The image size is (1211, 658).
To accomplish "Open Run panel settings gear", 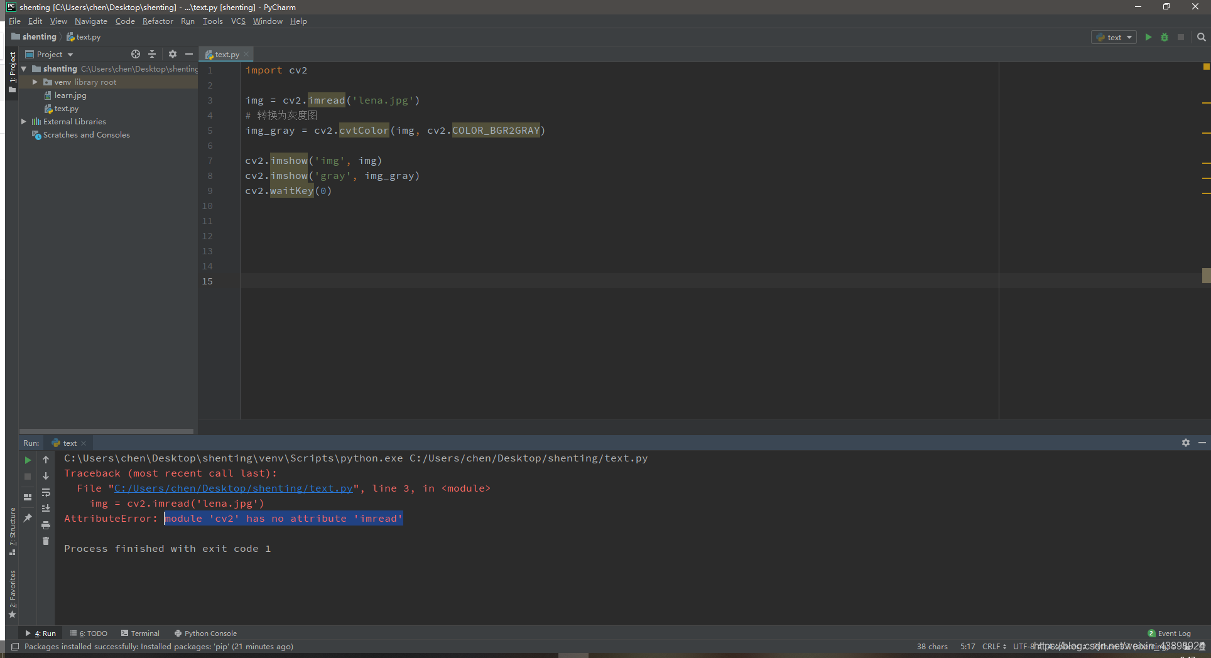I will 1186,443.
